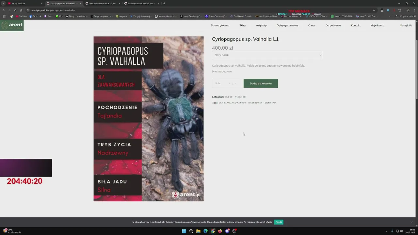The image size is (418, 235).
Task: Open the apps grid icon in bookmarks bar
Action: click(x=4, y=16)
